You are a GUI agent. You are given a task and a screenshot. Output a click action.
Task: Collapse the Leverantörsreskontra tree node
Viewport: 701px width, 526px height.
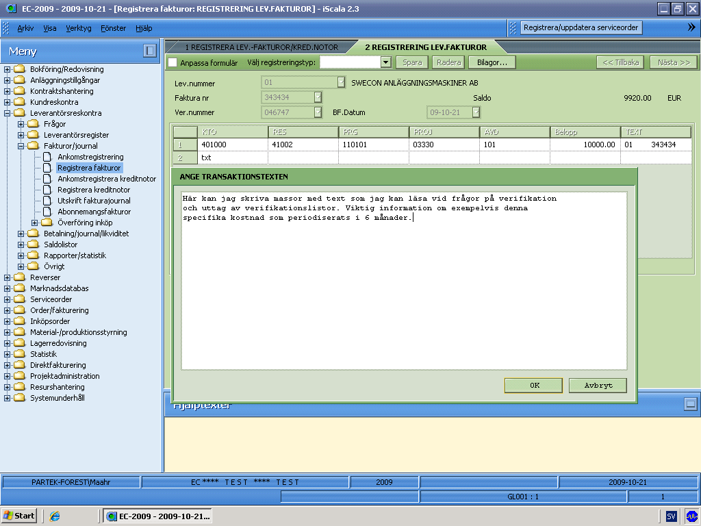point(7,113)
